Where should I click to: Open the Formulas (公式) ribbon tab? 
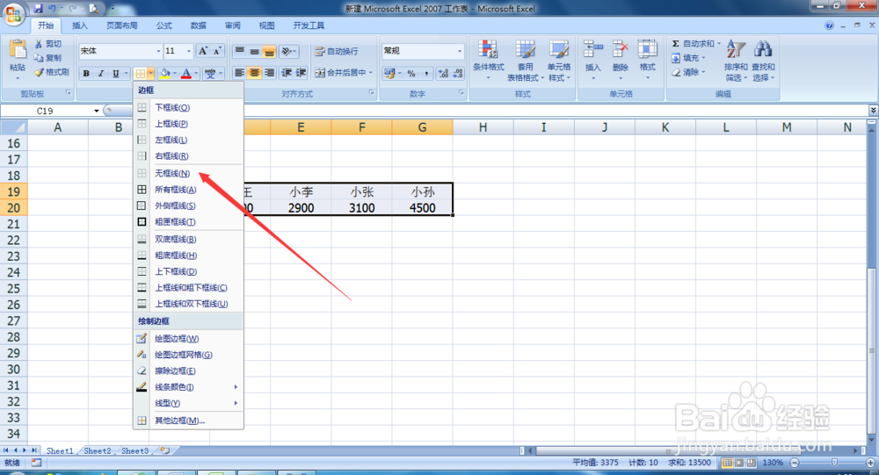163,25
